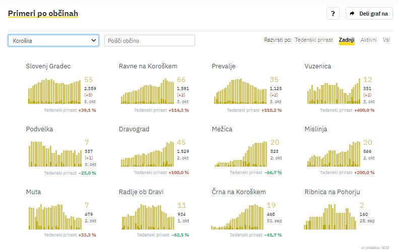Image resolution: width=399 pixels, height=252 pixels.
Task: Open the Koroška region dropdown
Action: coord(53,41)
